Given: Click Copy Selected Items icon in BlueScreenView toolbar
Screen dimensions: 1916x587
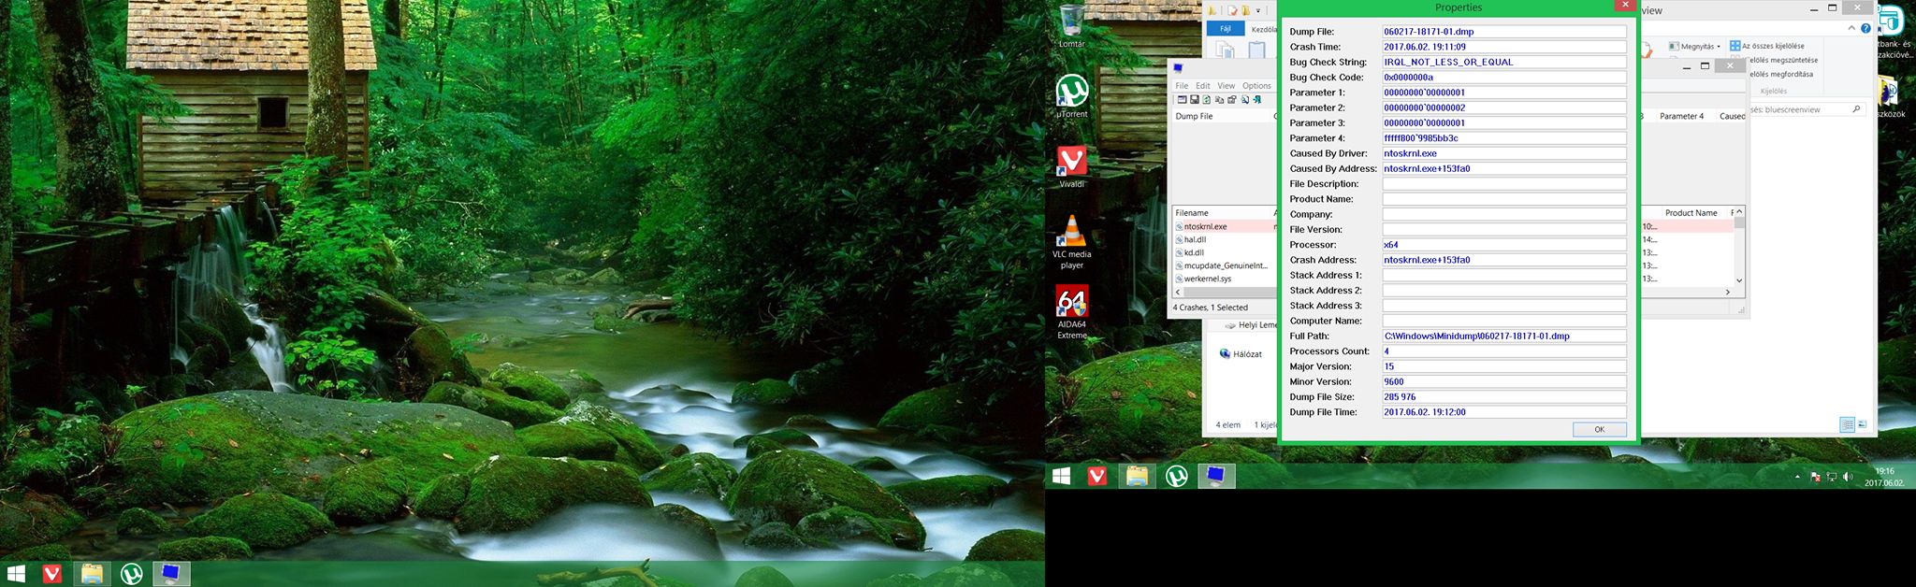Looking at the screenshot, I should [x=1219, y=99].
